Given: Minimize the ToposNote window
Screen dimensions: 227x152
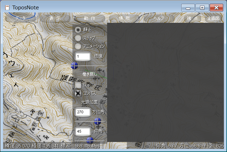Looking at the screenshot, I should pos(188,8).
